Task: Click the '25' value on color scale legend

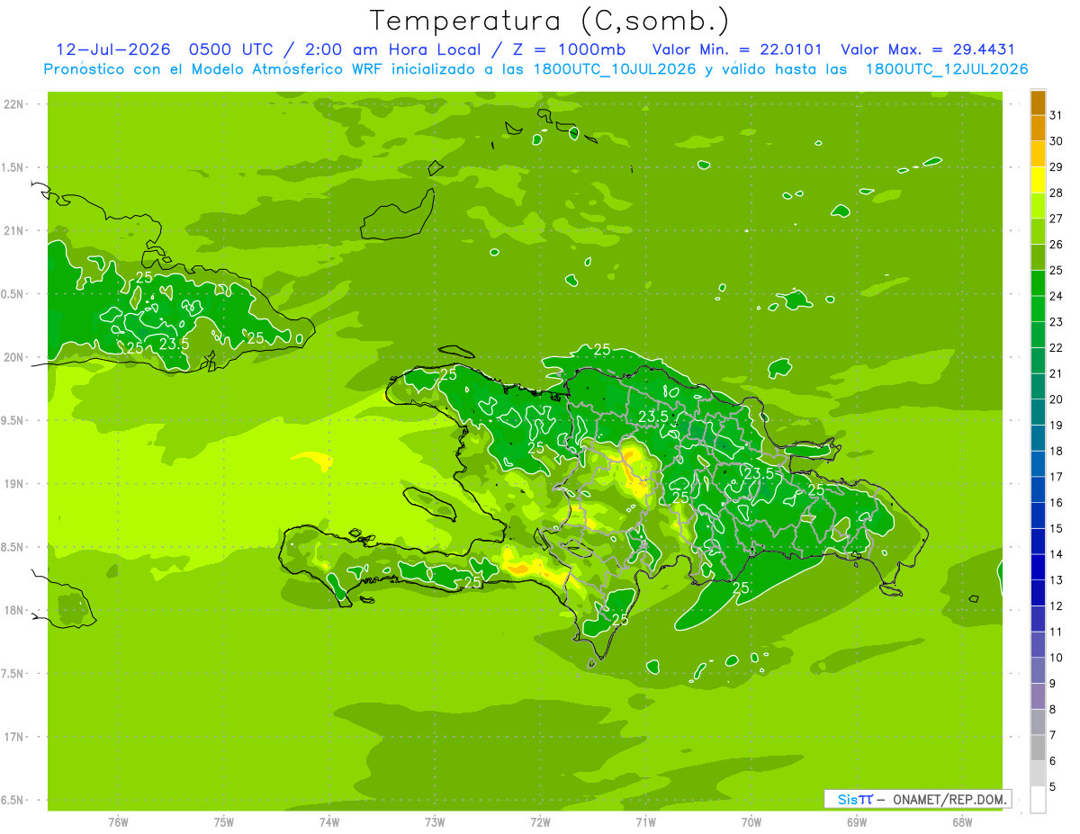Action: tap(1057, 270)
